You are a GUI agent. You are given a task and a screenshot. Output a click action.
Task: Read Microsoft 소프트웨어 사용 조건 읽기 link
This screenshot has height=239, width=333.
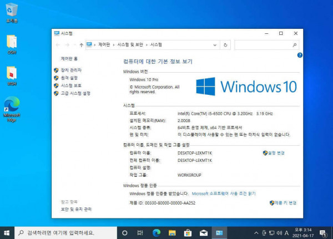224,194
